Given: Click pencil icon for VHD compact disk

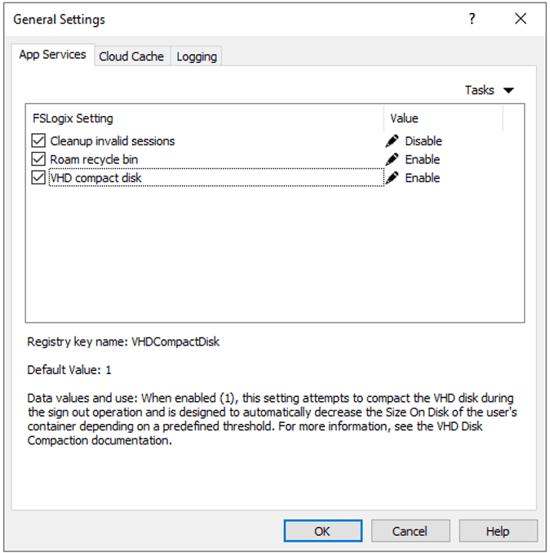Looking at the screenshot, I should click(393, 178).
